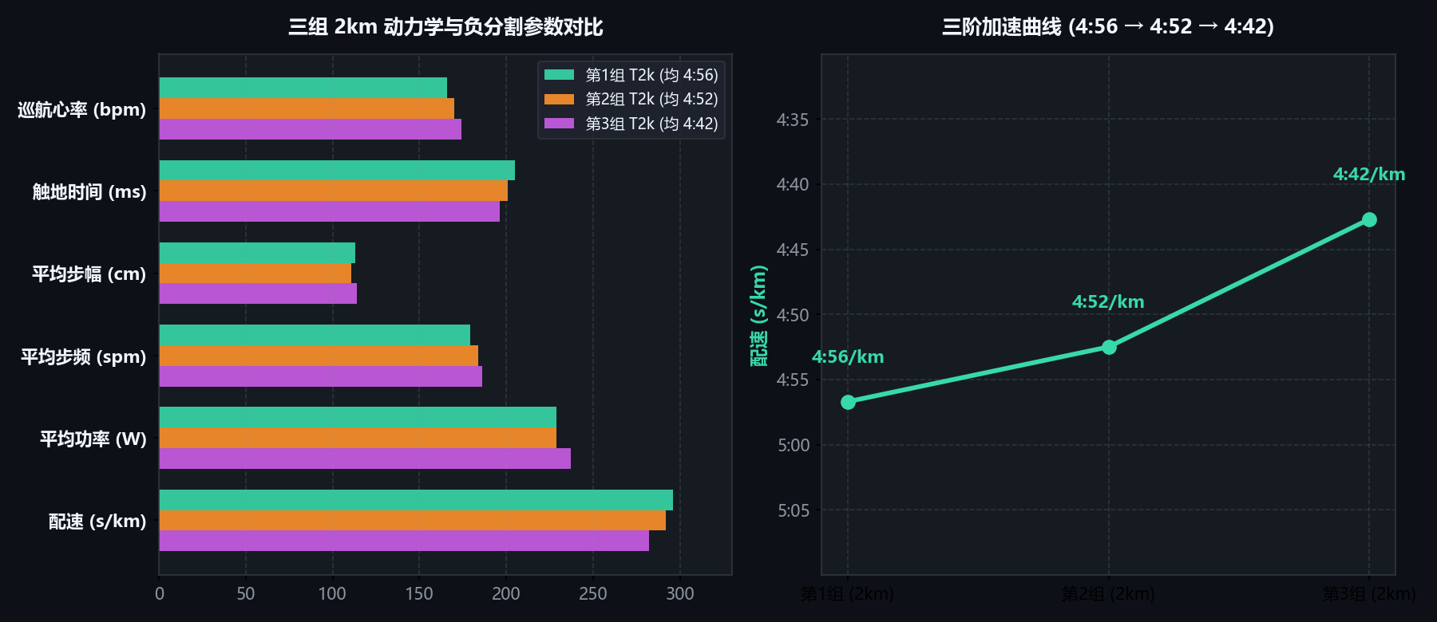Click the orange 配速 bar for group 2
The width and height of the screenshot is (1437, 622).
pos(413,521)
